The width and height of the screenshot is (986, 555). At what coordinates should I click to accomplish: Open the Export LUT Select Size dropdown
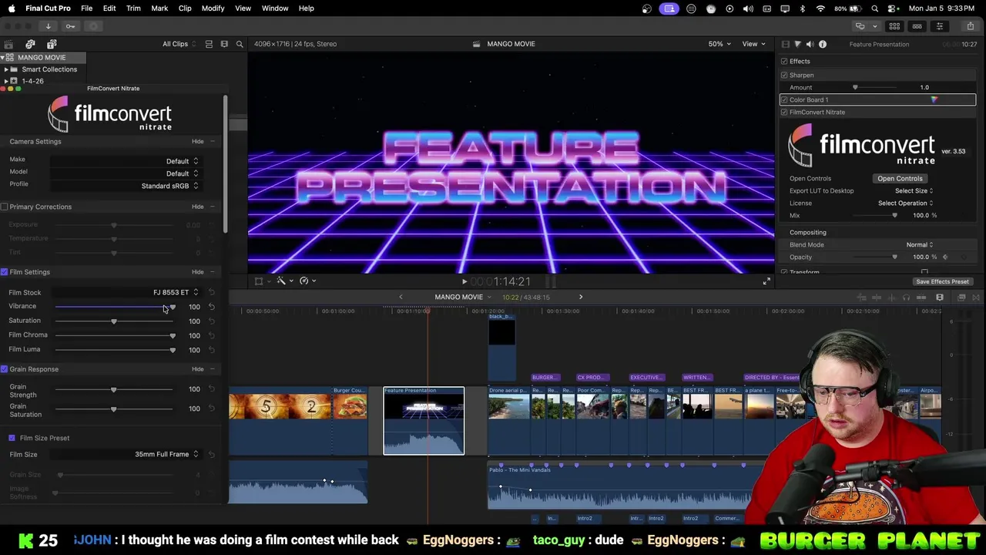[914, 190]
